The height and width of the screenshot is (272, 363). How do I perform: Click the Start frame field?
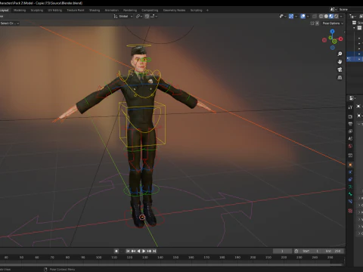pyautogui.click(x=311, y=251)
